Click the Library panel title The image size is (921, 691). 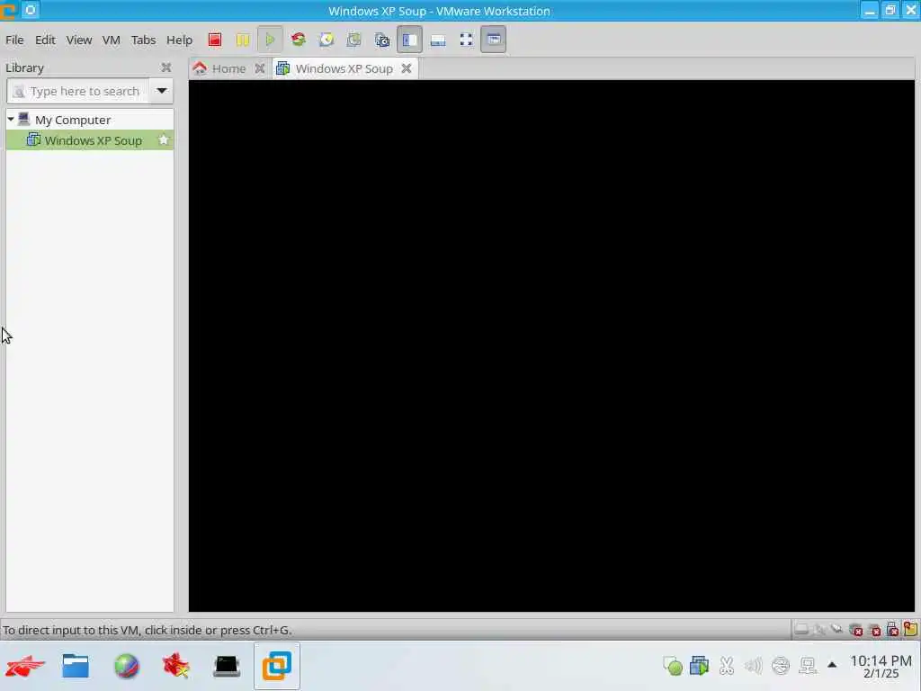click(24, 67)
